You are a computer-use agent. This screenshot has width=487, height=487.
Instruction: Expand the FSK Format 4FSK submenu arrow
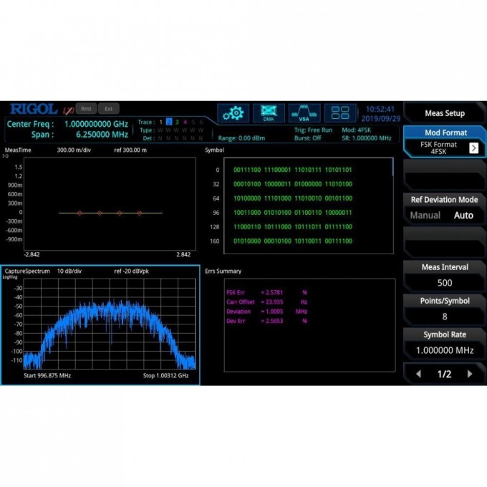(x=473, y=148)
